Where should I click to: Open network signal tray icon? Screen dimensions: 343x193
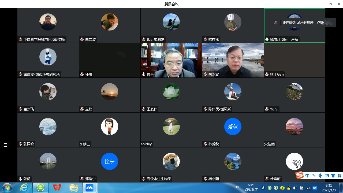click(x=308, y=188)
